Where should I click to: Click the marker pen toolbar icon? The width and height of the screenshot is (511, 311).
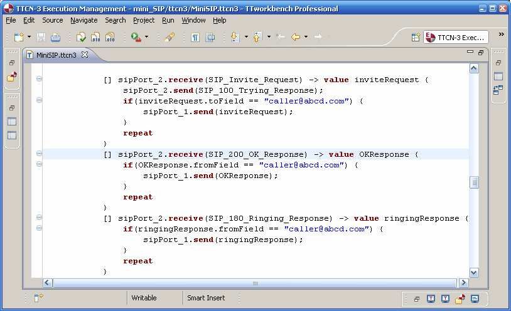(169, 37)
